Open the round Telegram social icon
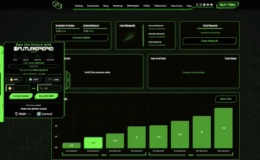Viewport: 260px width, 160px height. (x=204, y=5)
